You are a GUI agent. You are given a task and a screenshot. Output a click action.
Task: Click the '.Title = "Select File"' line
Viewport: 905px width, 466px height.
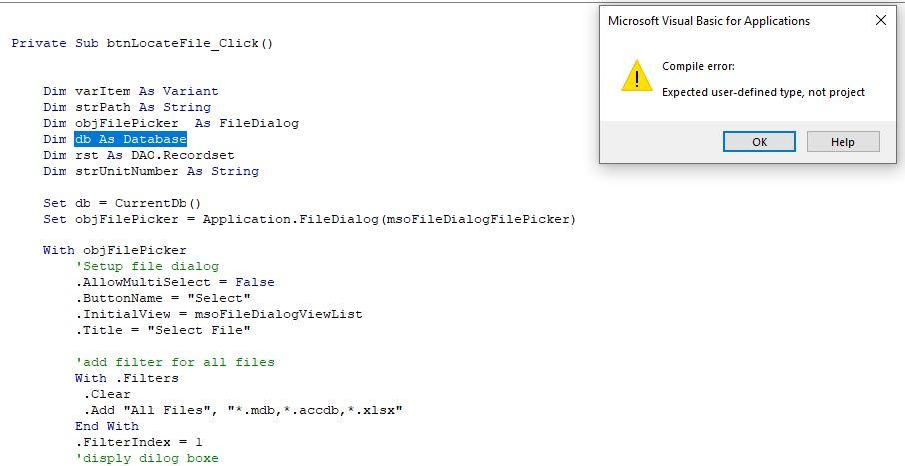tap(162, 330)
